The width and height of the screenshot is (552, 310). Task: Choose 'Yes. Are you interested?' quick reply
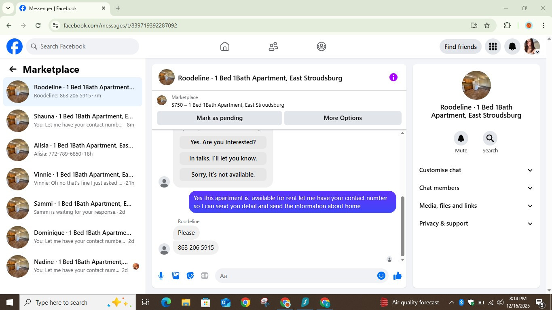(223, 142)
